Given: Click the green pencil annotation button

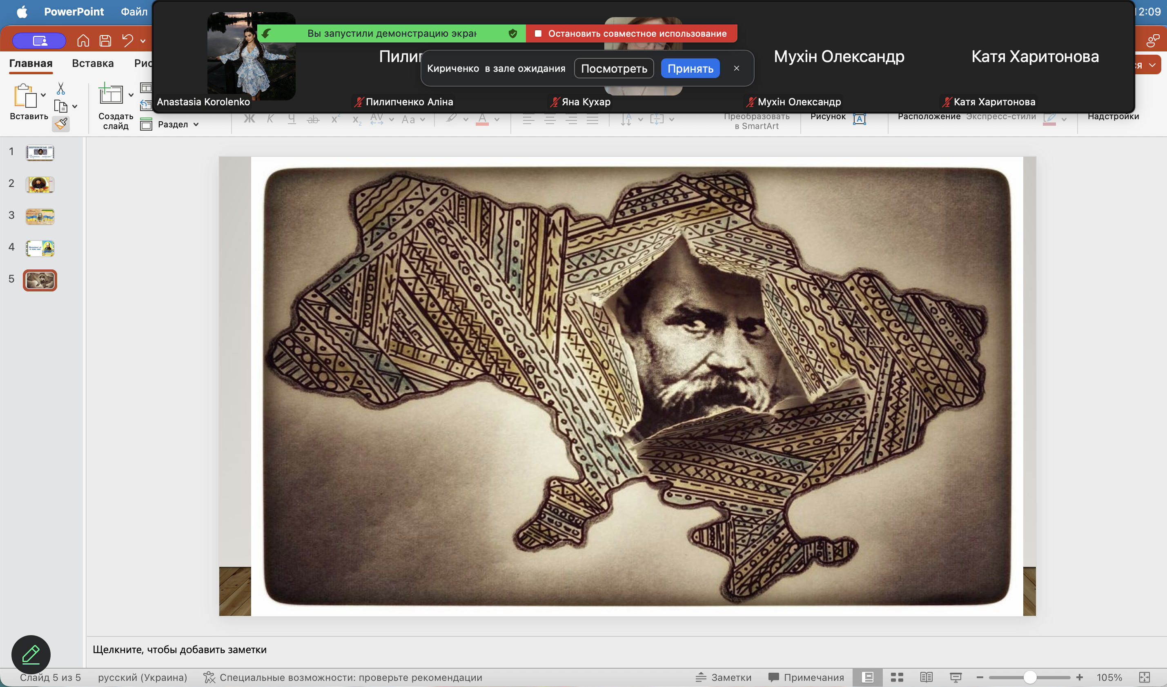Looking at the screenshot, I should [31, 654].
